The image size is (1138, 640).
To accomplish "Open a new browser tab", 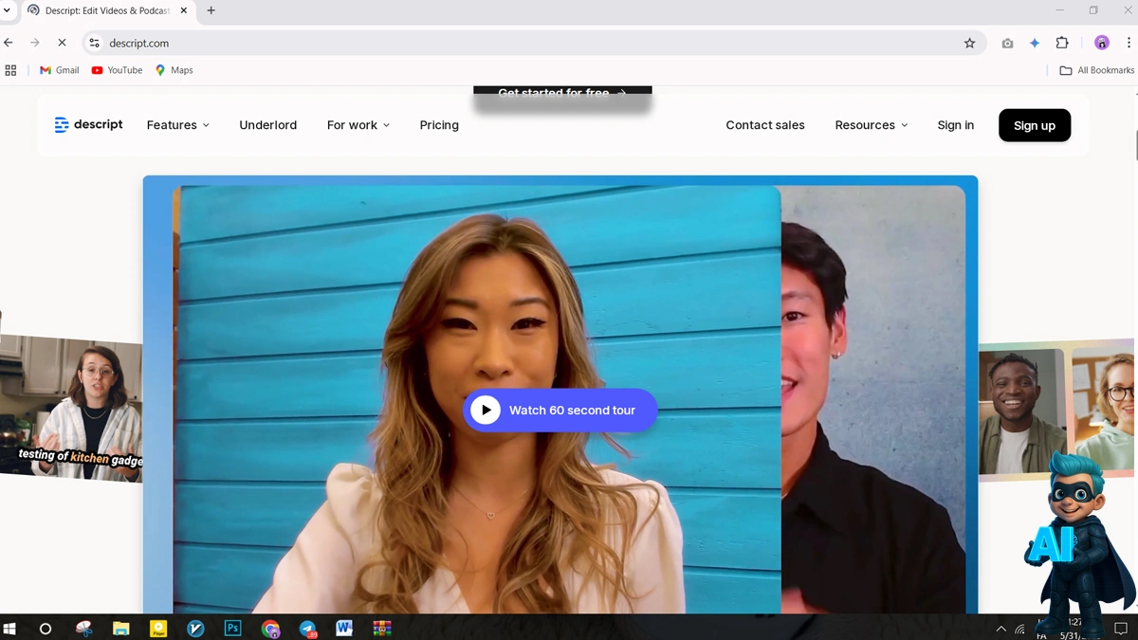I will (x=211, y=10).
